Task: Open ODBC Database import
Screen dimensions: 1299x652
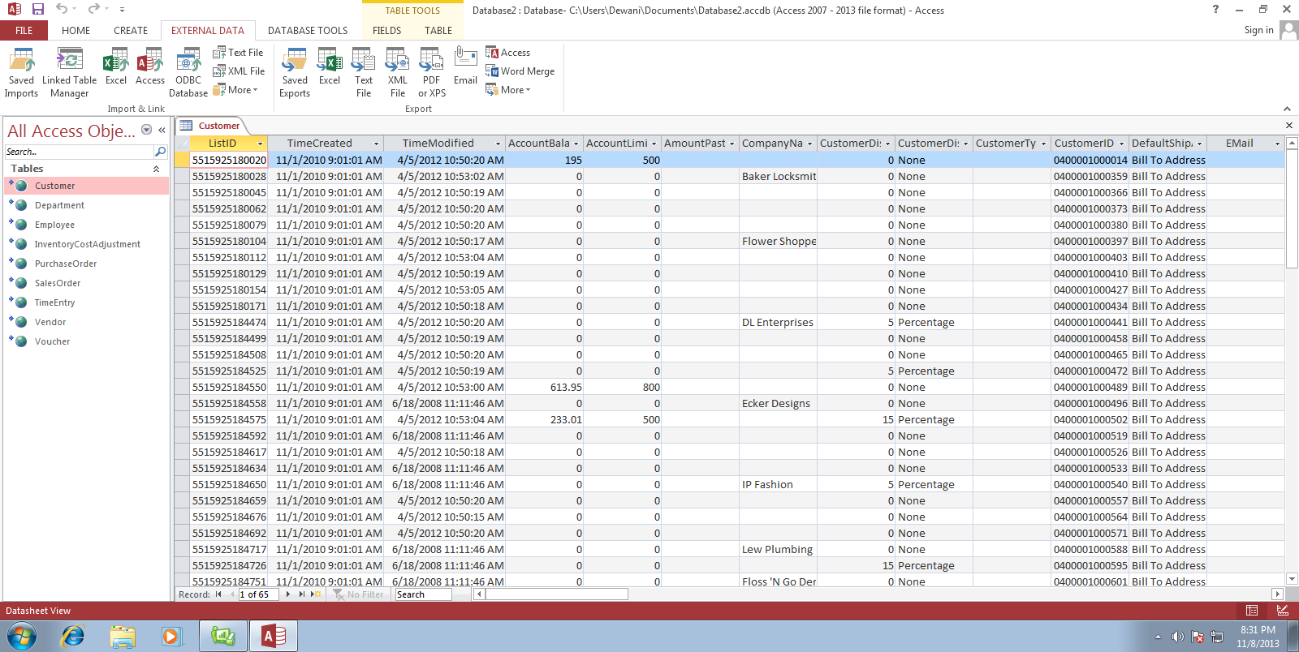Action: click(188, 72)
